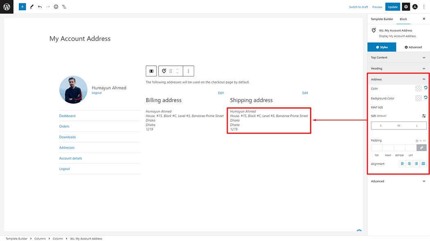This screenshot has width=430, height=241.
Task: Open the document Details info icon
Action: click(56, 7)
